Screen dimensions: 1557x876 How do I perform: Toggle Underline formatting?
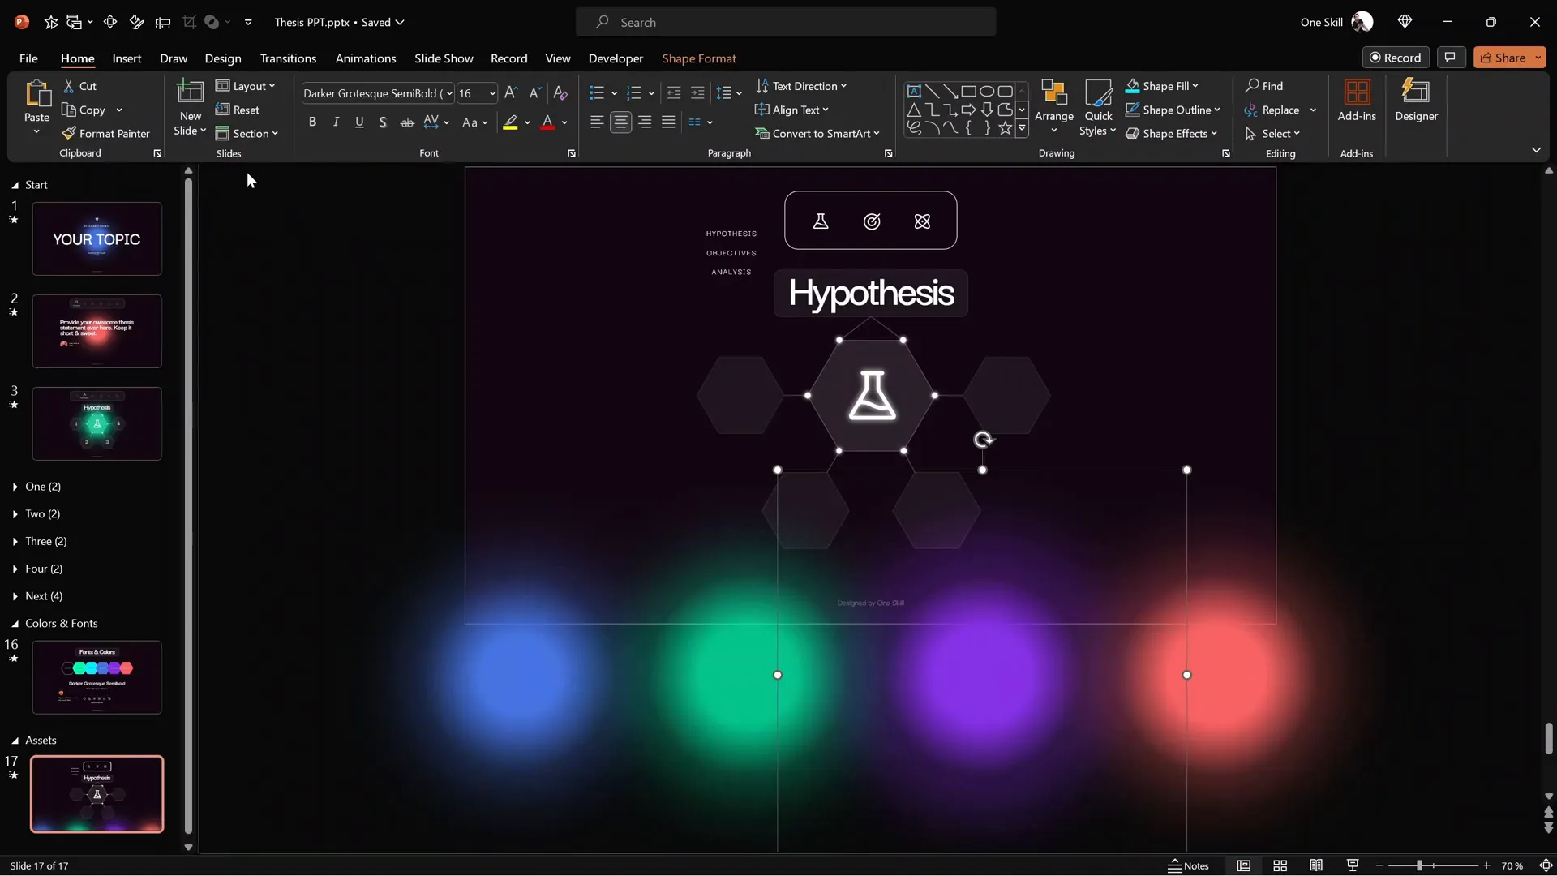(x=359, y=122)
